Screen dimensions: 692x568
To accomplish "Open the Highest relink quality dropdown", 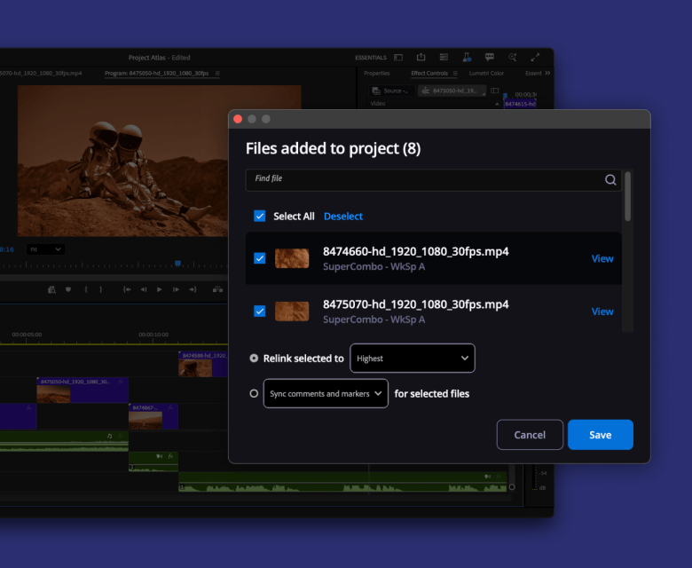I will [413, 359].
